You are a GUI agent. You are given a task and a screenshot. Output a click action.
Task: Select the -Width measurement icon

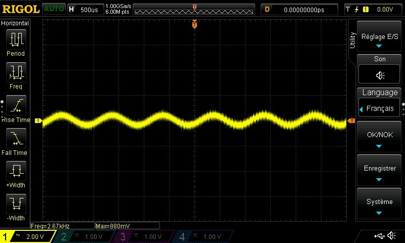coord(16,204)
